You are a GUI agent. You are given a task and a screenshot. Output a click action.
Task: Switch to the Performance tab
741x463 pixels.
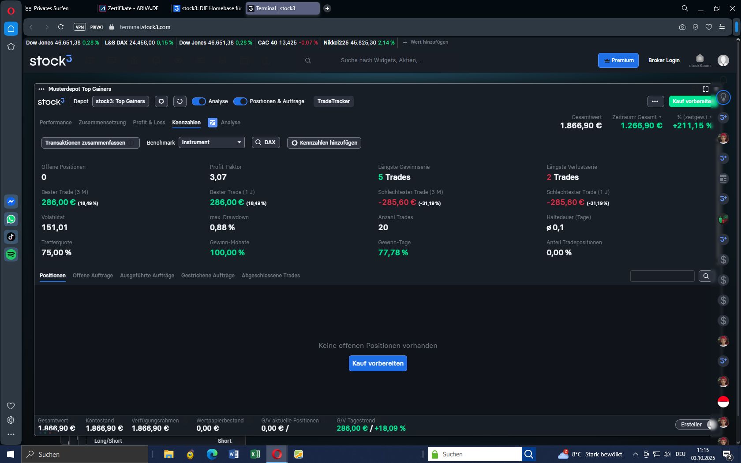[56, 123]
